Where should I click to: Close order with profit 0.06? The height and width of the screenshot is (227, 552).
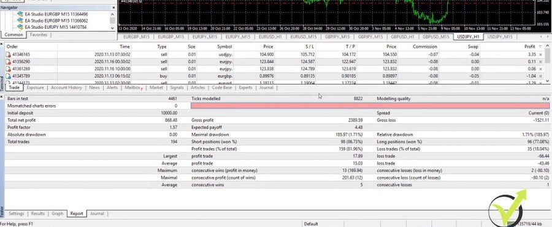pyautogui.click(x=541, y=69)
